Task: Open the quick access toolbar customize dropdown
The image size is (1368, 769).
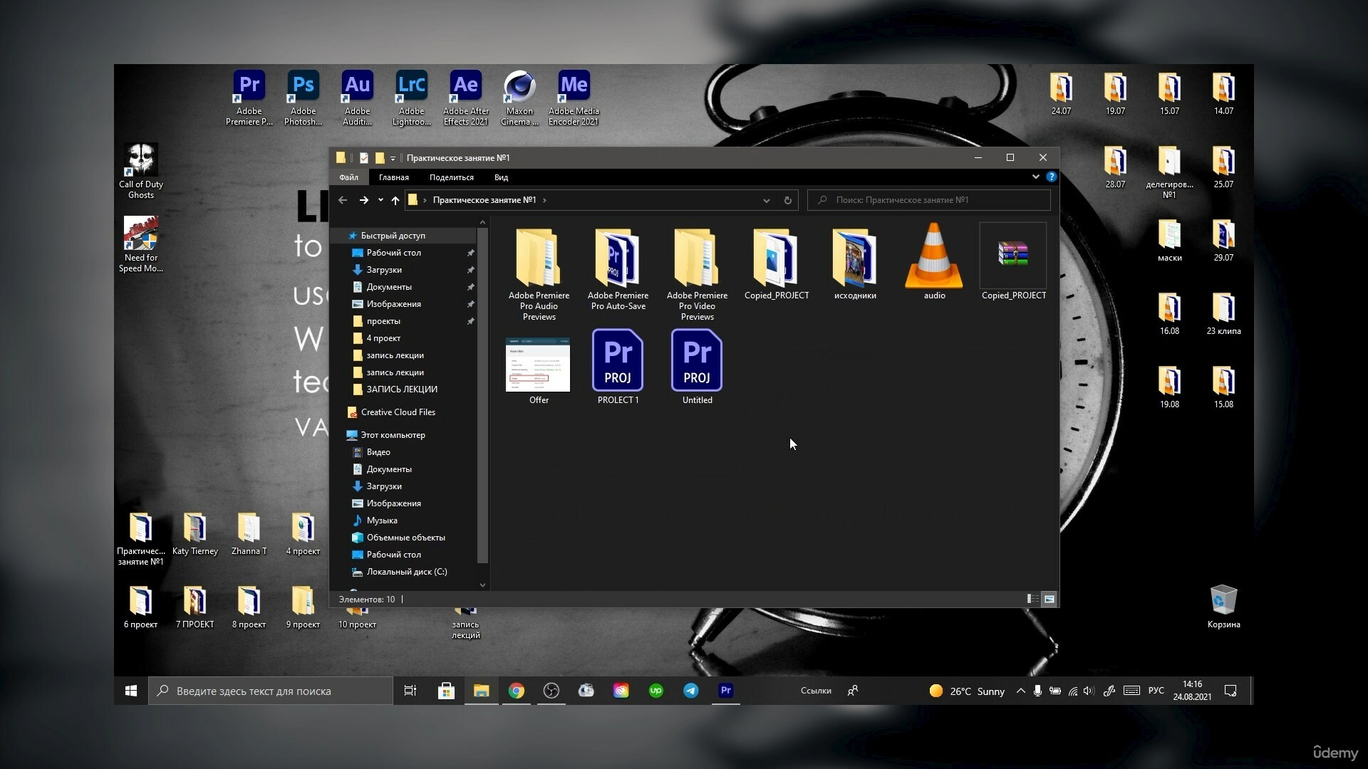Action: point(393,158)
